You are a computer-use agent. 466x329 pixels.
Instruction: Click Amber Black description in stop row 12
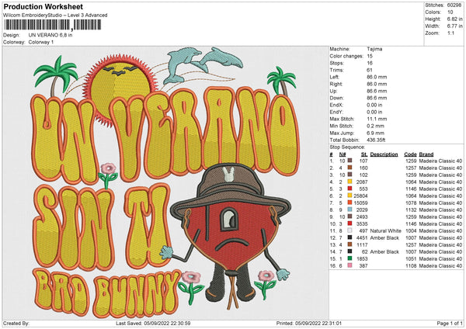(384, 238)
